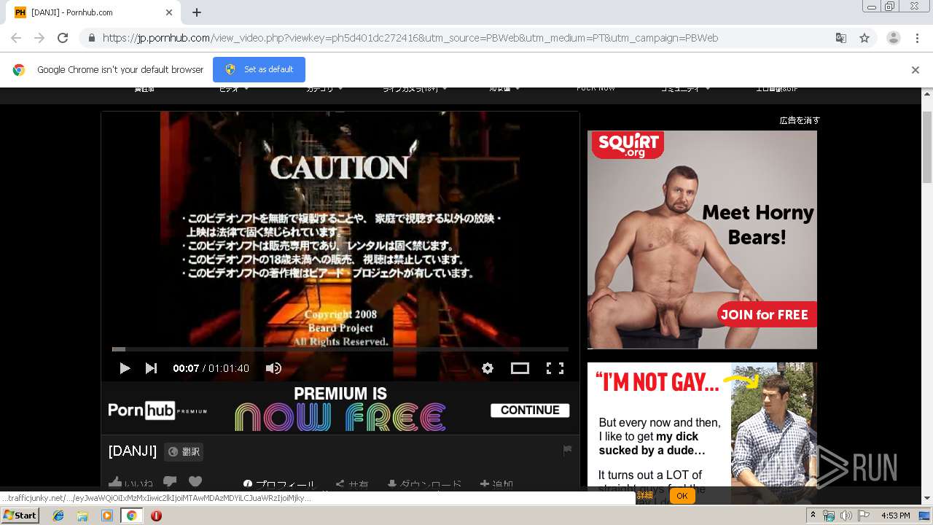Click Set as default browser button

(259, 69)
